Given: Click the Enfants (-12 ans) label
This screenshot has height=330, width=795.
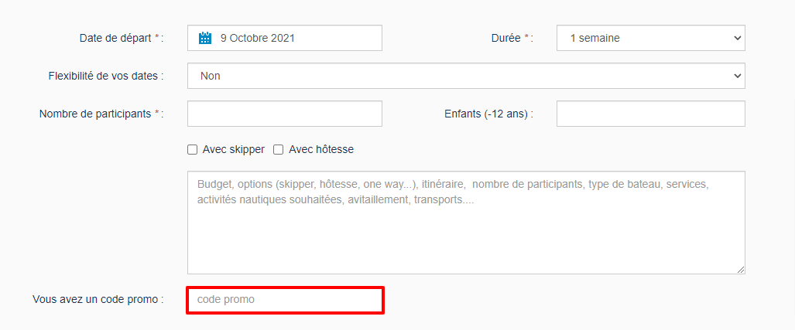Looking at the screenshot, I should (488, 114).
